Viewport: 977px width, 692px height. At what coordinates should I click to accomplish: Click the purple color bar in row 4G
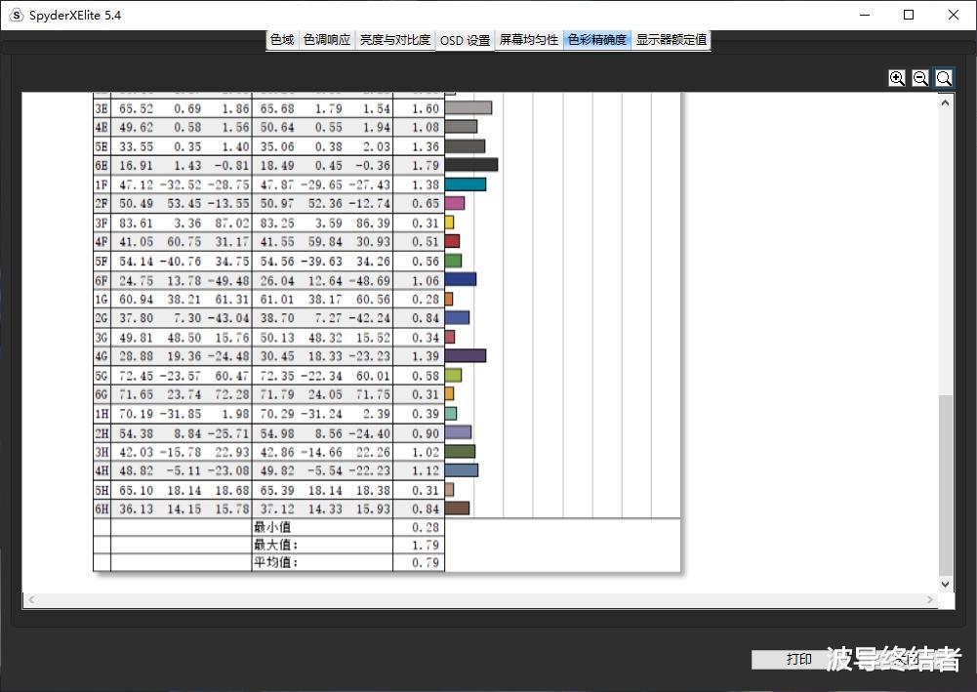click(x=466, y=355)
